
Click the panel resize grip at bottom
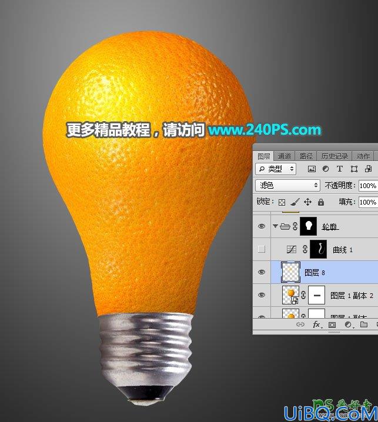[334, 333]
